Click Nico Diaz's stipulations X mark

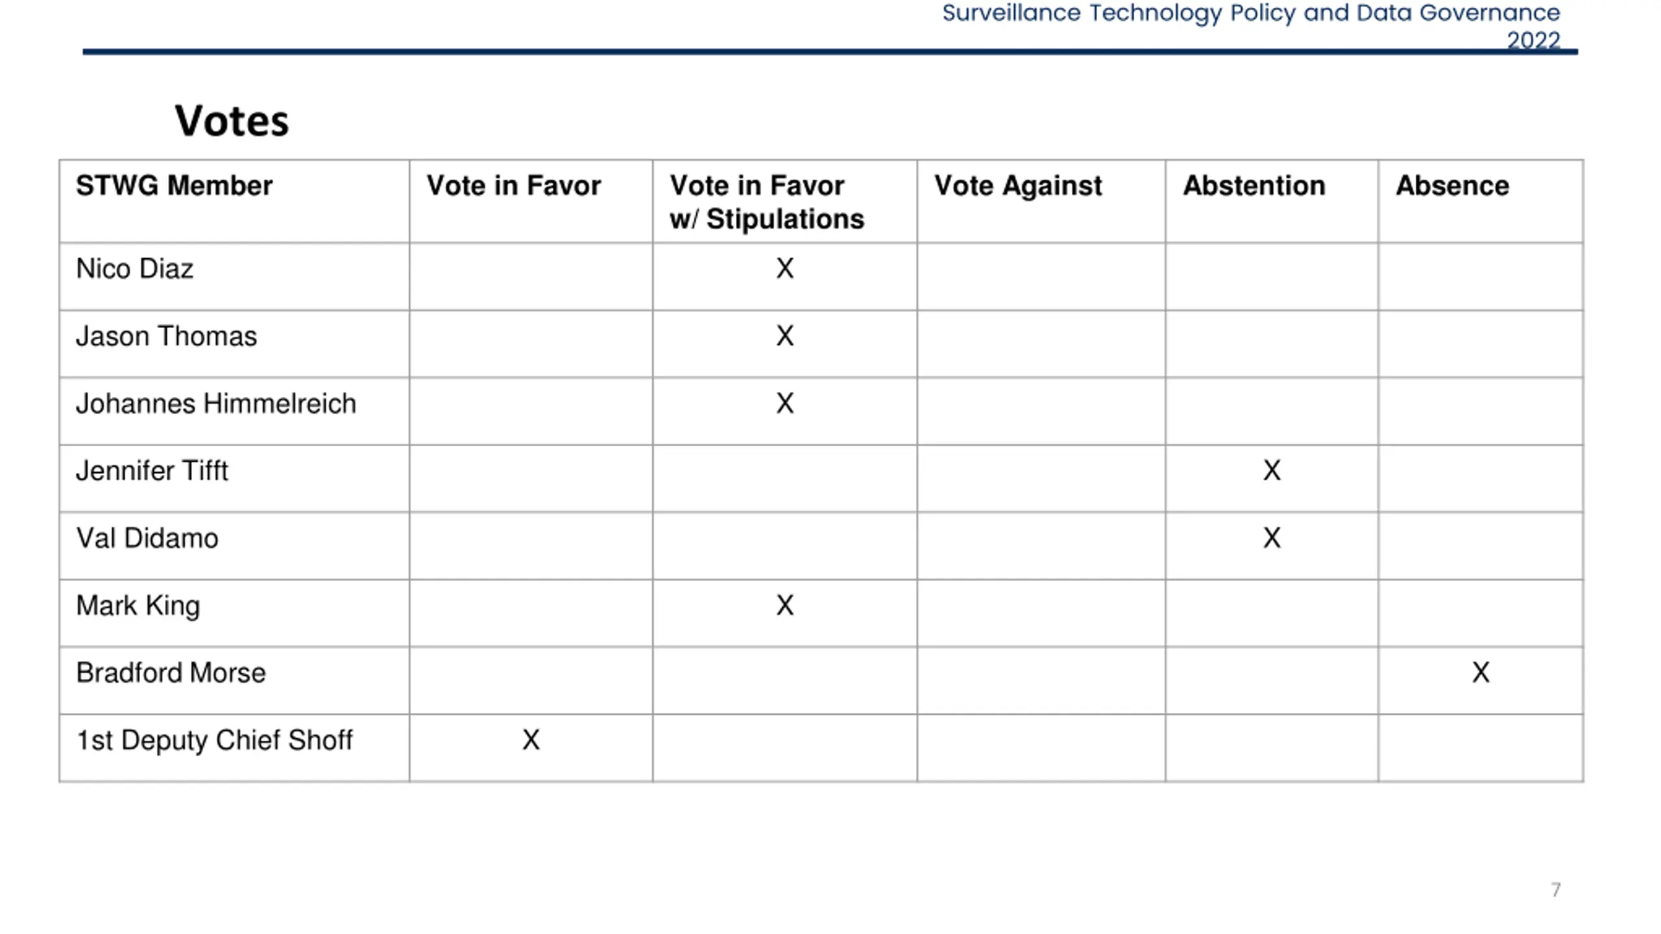(785, 269)
